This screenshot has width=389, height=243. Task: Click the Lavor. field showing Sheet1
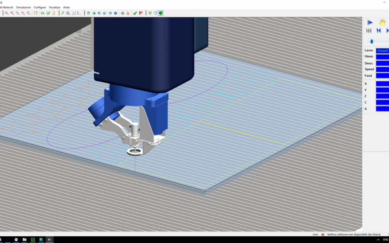(382, 51)
